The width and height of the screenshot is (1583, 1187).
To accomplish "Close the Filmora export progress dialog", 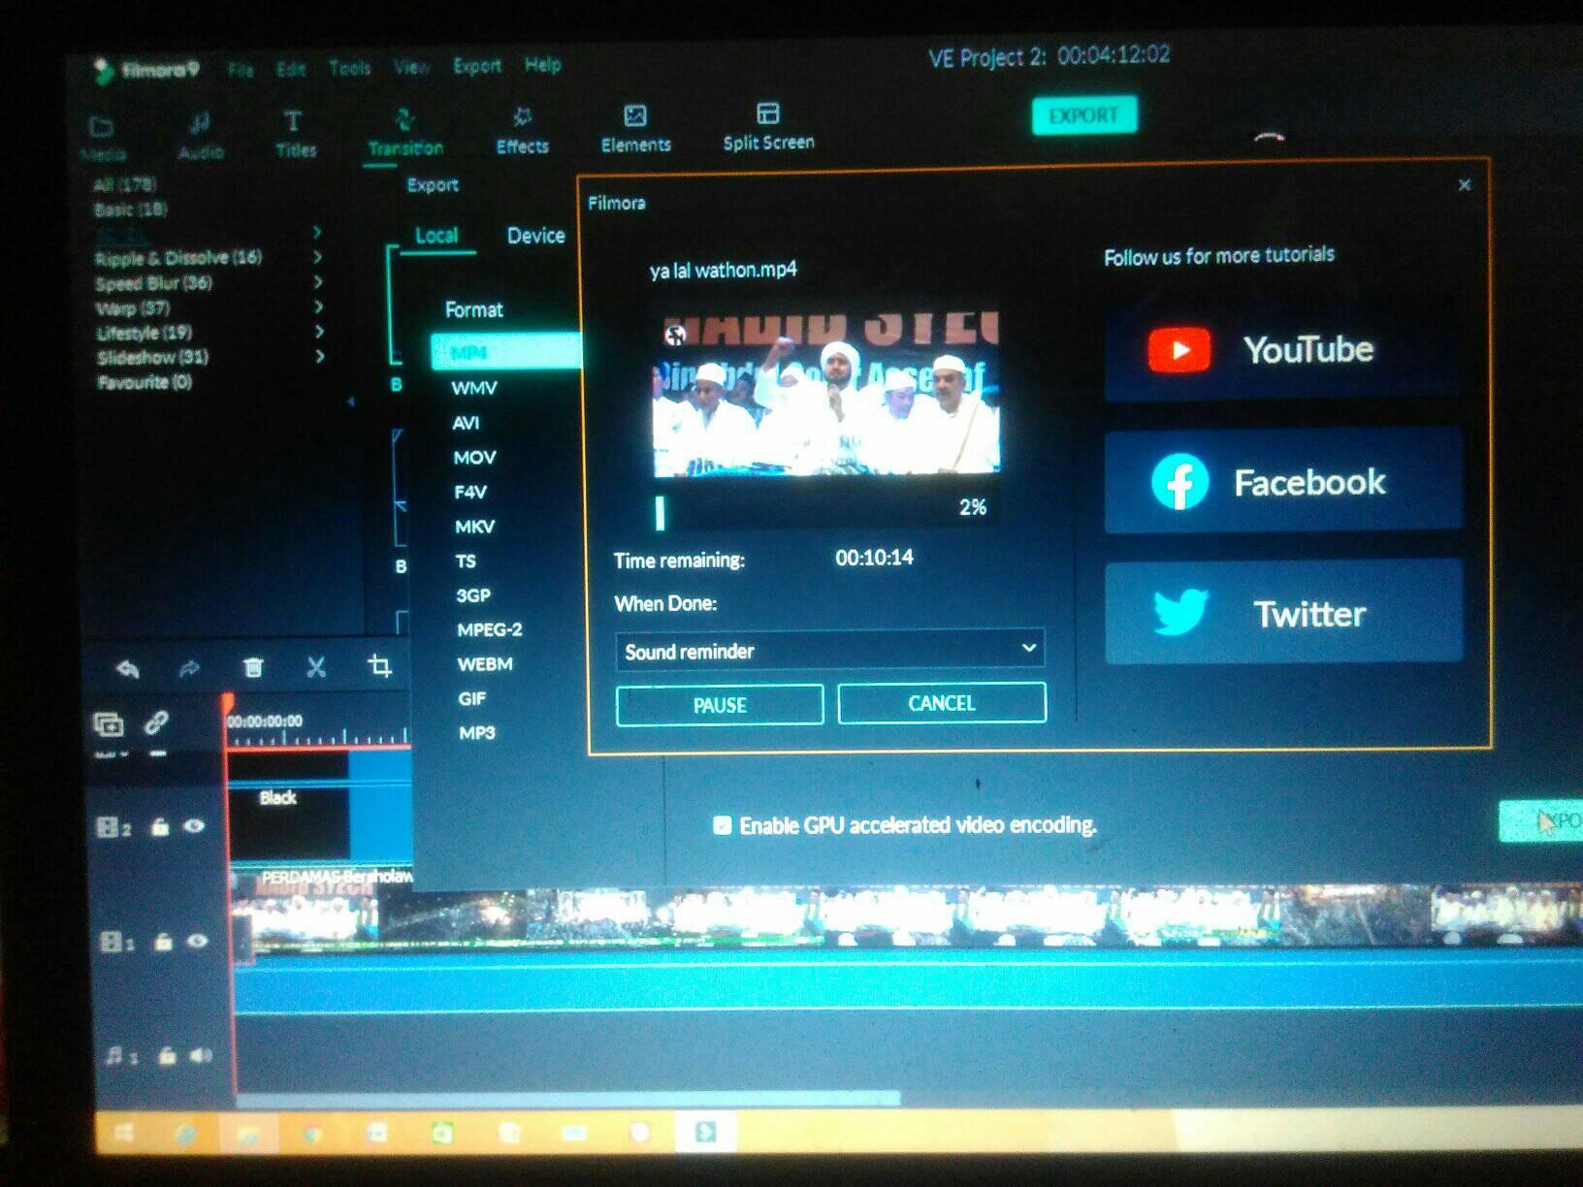I will (x=1465, y=184).
